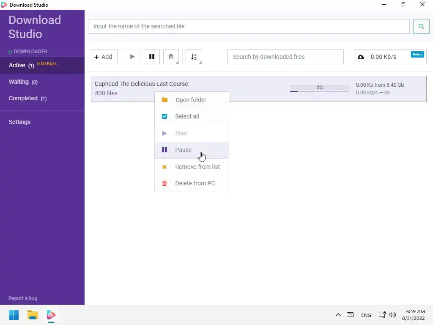The width and height of the screenshot is (433, 325).
Task: Tick the Select all checkbox entry
Action: 192,116
